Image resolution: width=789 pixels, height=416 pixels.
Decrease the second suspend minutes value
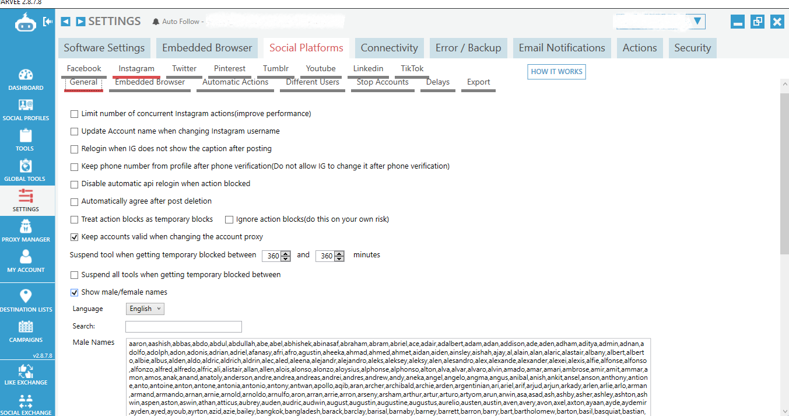339,258
